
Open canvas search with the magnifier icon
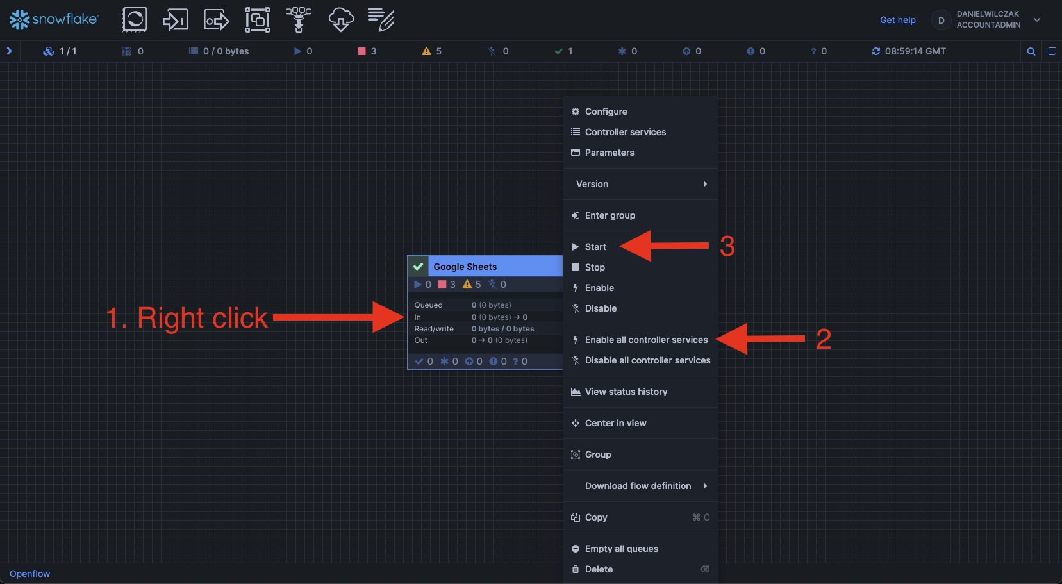[1031, 51]
